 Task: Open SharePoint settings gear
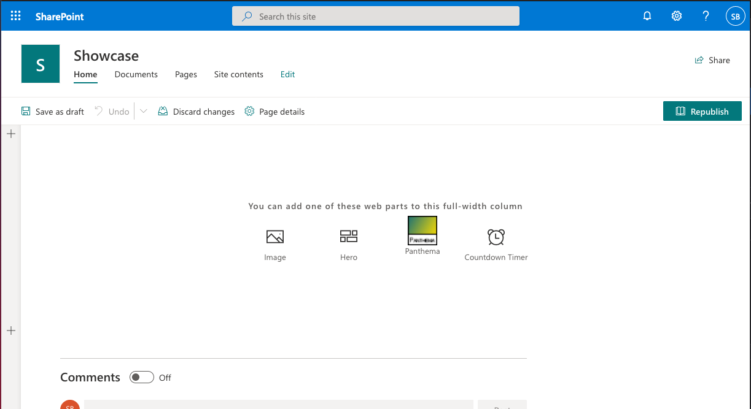click(676, 15)
